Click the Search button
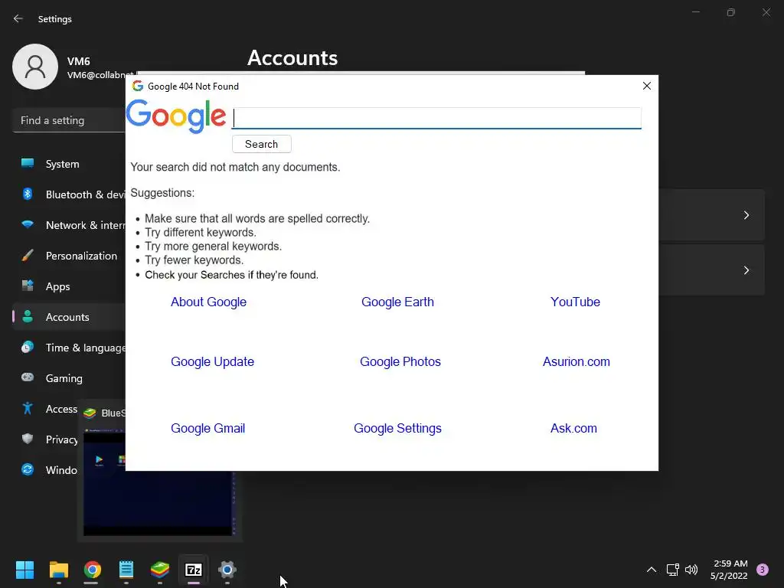This screenshot has width=784, height=588. point(262,144)
